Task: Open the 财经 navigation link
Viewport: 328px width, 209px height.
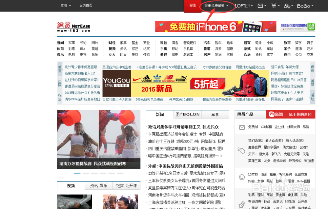Action: pos(112,43)
